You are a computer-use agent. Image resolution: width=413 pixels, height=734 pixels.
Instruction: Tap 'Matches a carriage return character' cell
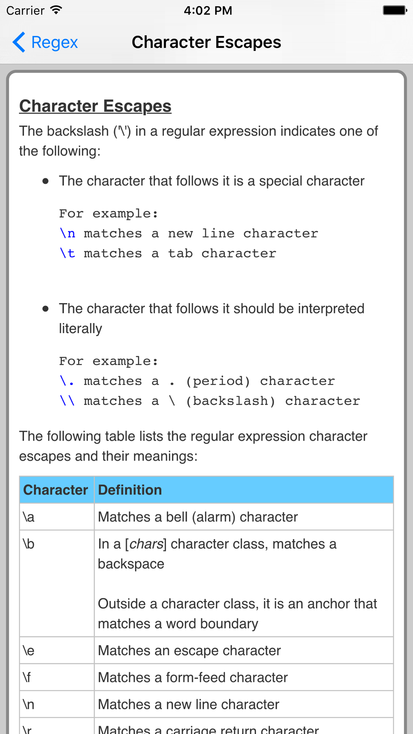click(x=244, y=726)
